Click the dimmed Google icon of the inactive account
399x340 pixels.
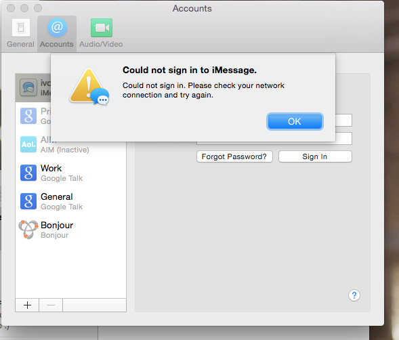28,116
